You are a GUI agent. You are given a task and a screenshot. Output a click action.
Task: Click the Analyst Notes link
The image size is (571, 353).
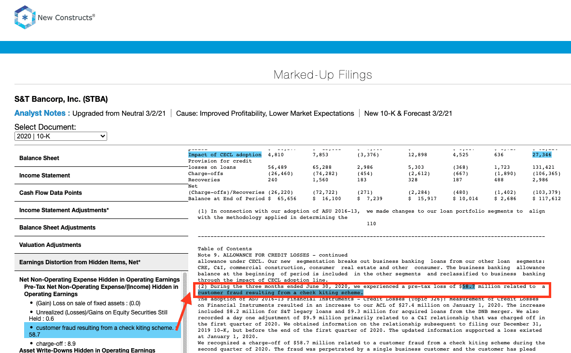pos(42,113)
